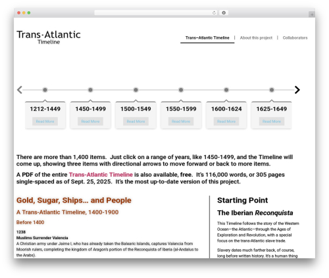Select the 1625-1649 timeline dot
This screenshot has height=278, width=329.
[272, 90]
